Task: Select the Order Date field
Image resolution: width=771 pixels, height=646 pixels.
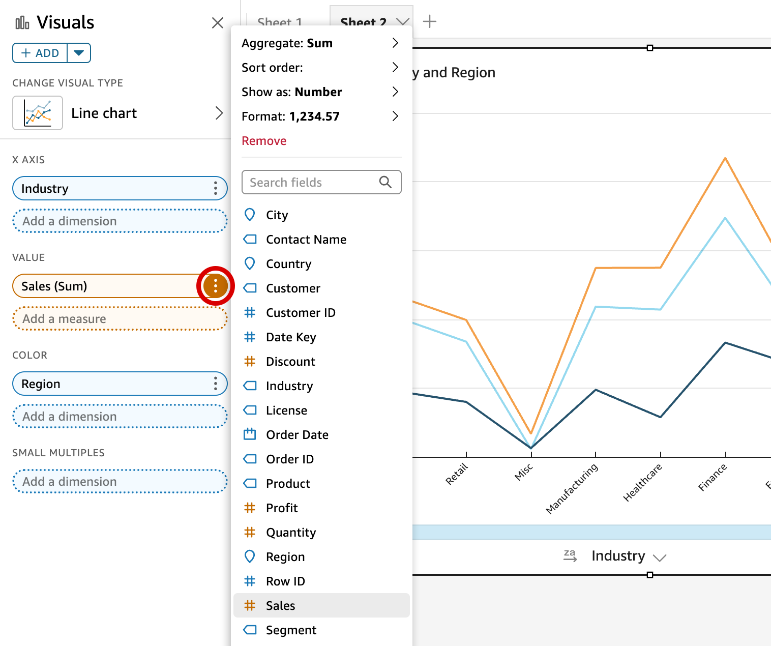Action: tap(321, 434)
